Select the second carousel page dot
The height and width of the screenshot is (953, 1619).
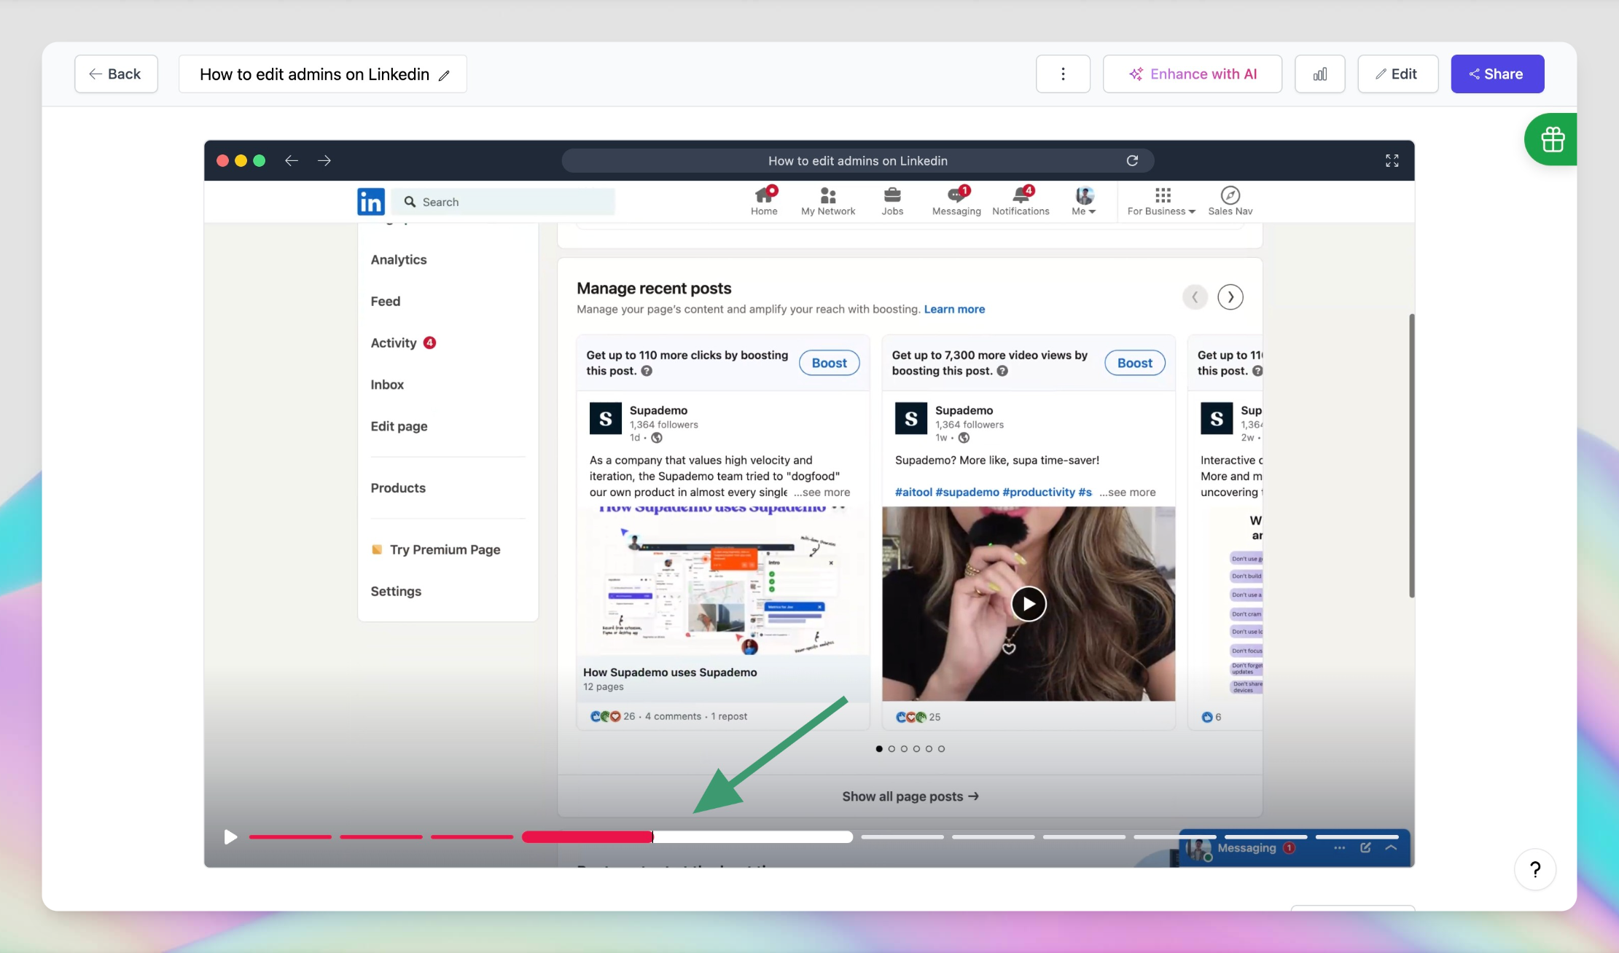pyautogui.click(x=892, y=749)
